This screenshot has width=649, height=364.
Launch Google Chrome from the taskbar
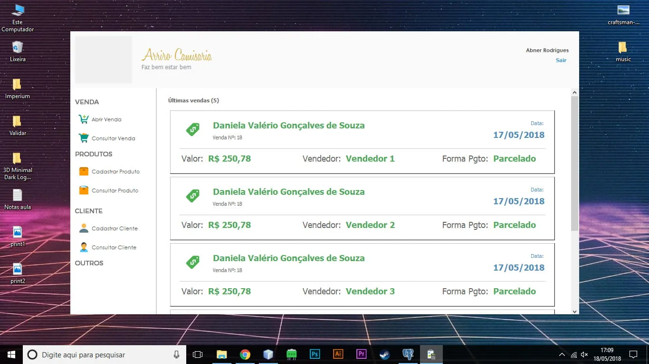[245, 355]
